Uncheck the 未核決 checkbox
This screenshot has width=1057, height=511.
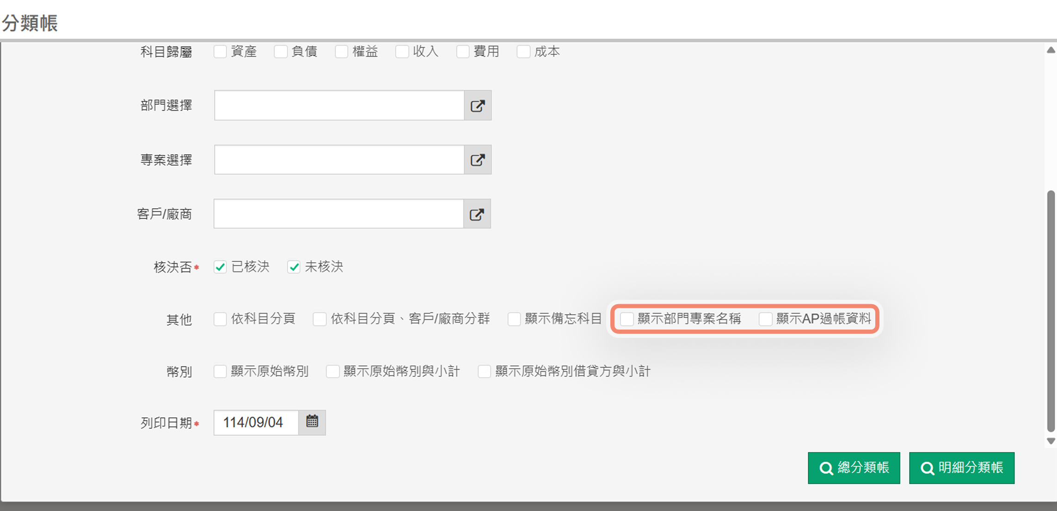tap(294, 267)
